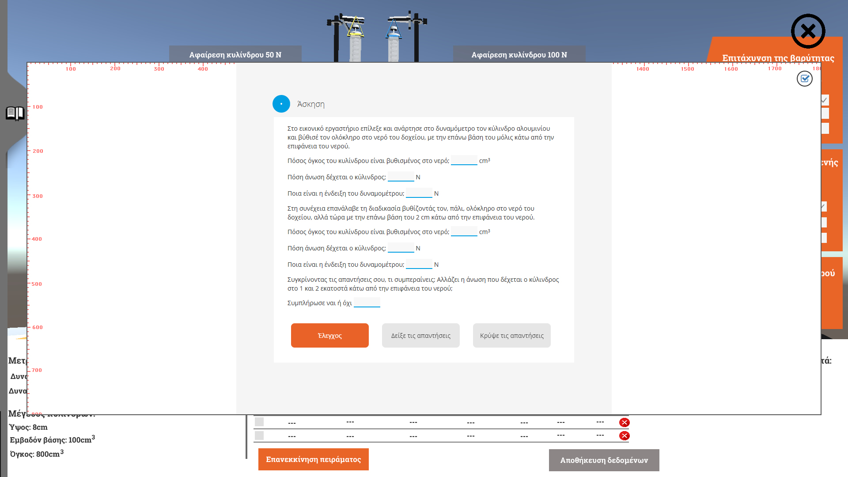The width and height of the screenshot is (848, 477).
Task: Click the blue Άσκηση bullet icon
Action: (281, 104)
